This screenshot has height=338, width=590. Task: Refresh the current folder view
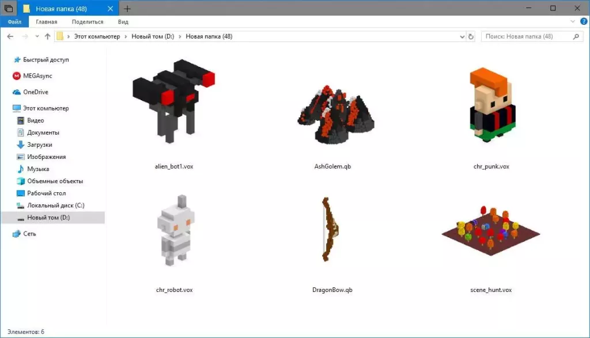click(471, 36)
